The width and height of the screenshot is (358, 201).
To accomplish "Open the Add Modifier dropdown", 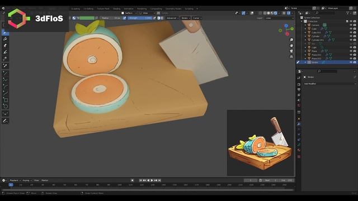I will 329,84.
